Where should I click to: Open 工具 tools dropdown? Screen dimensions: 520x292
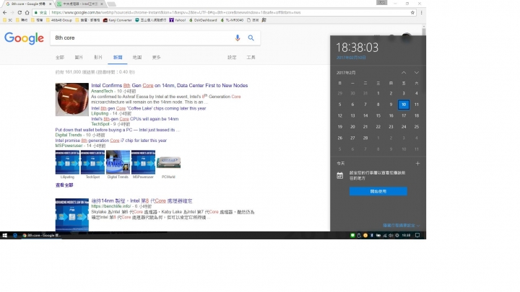tap(251, 57)
